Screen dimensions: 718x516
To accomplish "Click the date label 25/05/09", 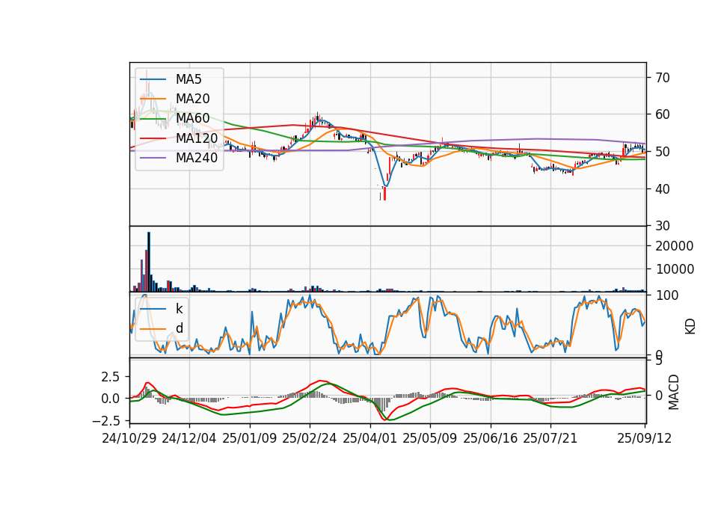I will (x=430, y=438).
